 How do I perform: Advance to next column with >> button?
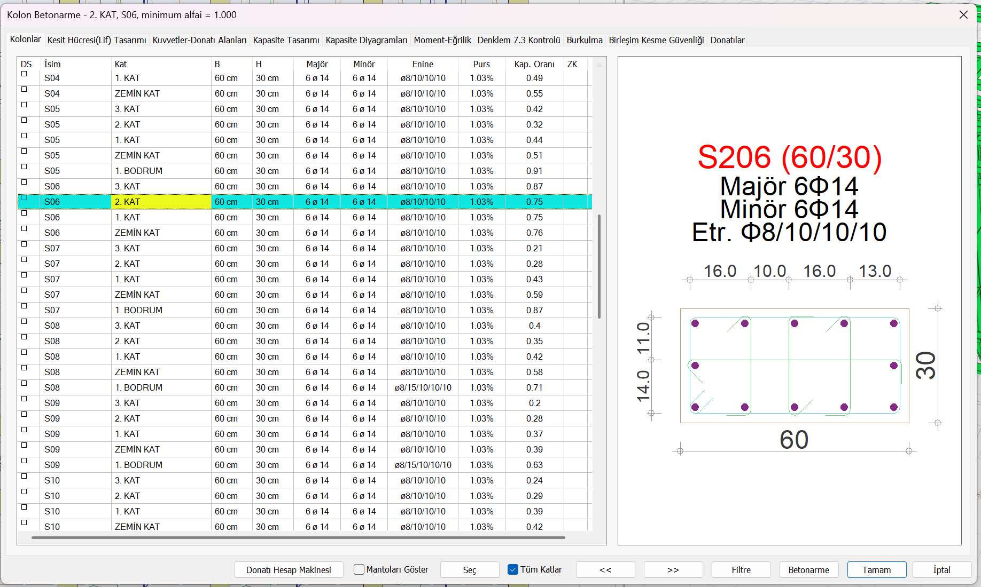tap(673, 570)
